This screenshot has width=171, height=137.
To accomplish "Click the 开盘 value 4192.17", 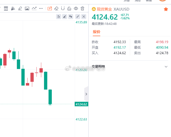I will [120, 47].
